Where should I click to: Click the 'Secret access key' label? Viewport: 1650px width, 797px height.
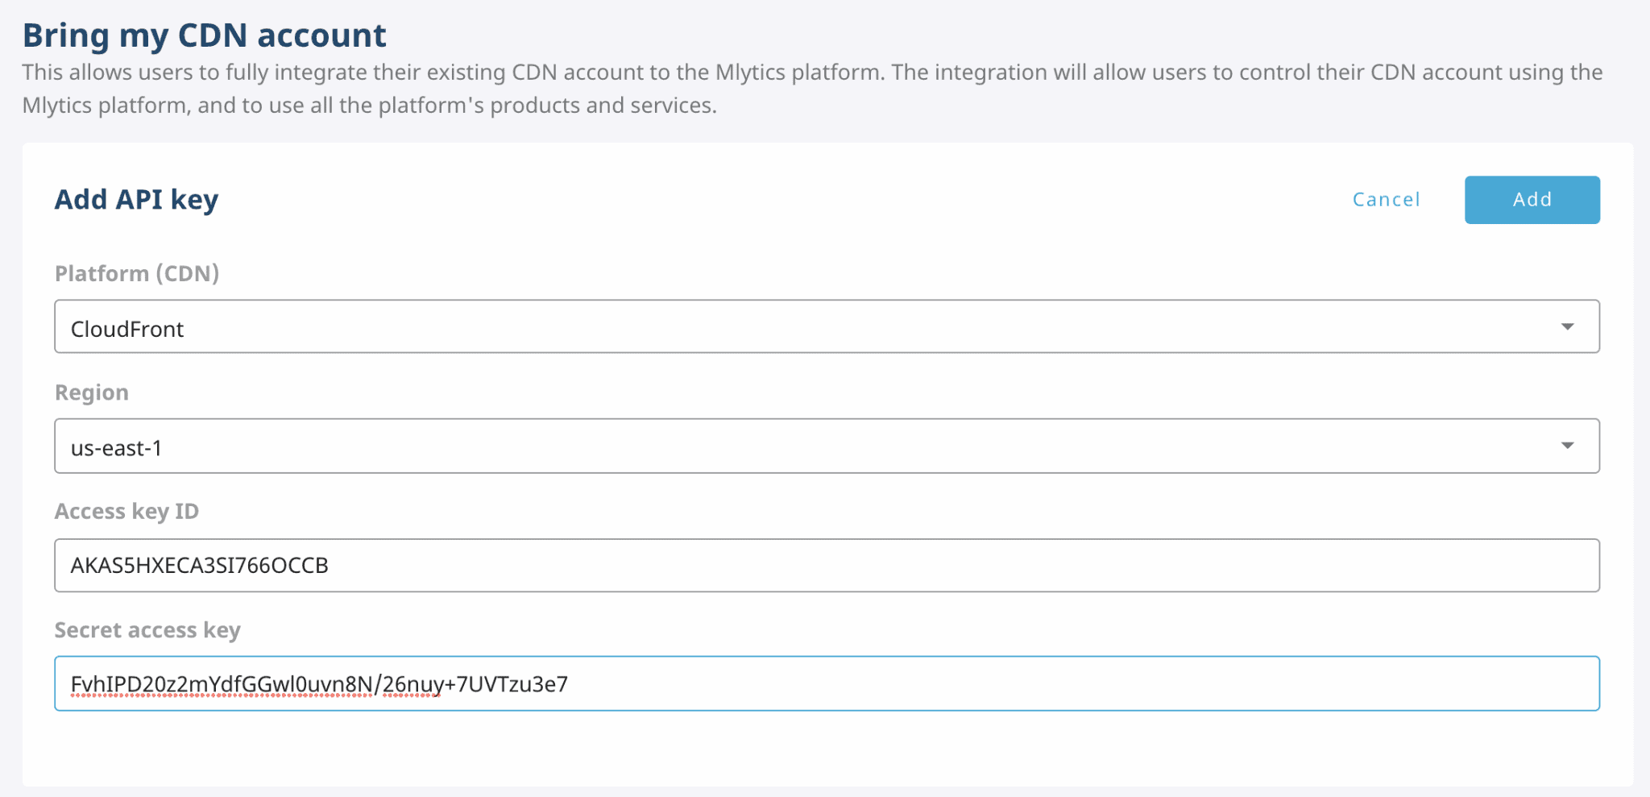147,630
